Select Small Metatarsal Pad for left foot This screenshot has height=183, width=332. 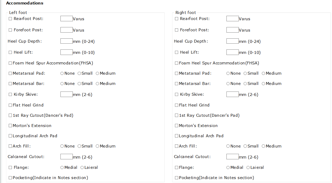point(79,73)
